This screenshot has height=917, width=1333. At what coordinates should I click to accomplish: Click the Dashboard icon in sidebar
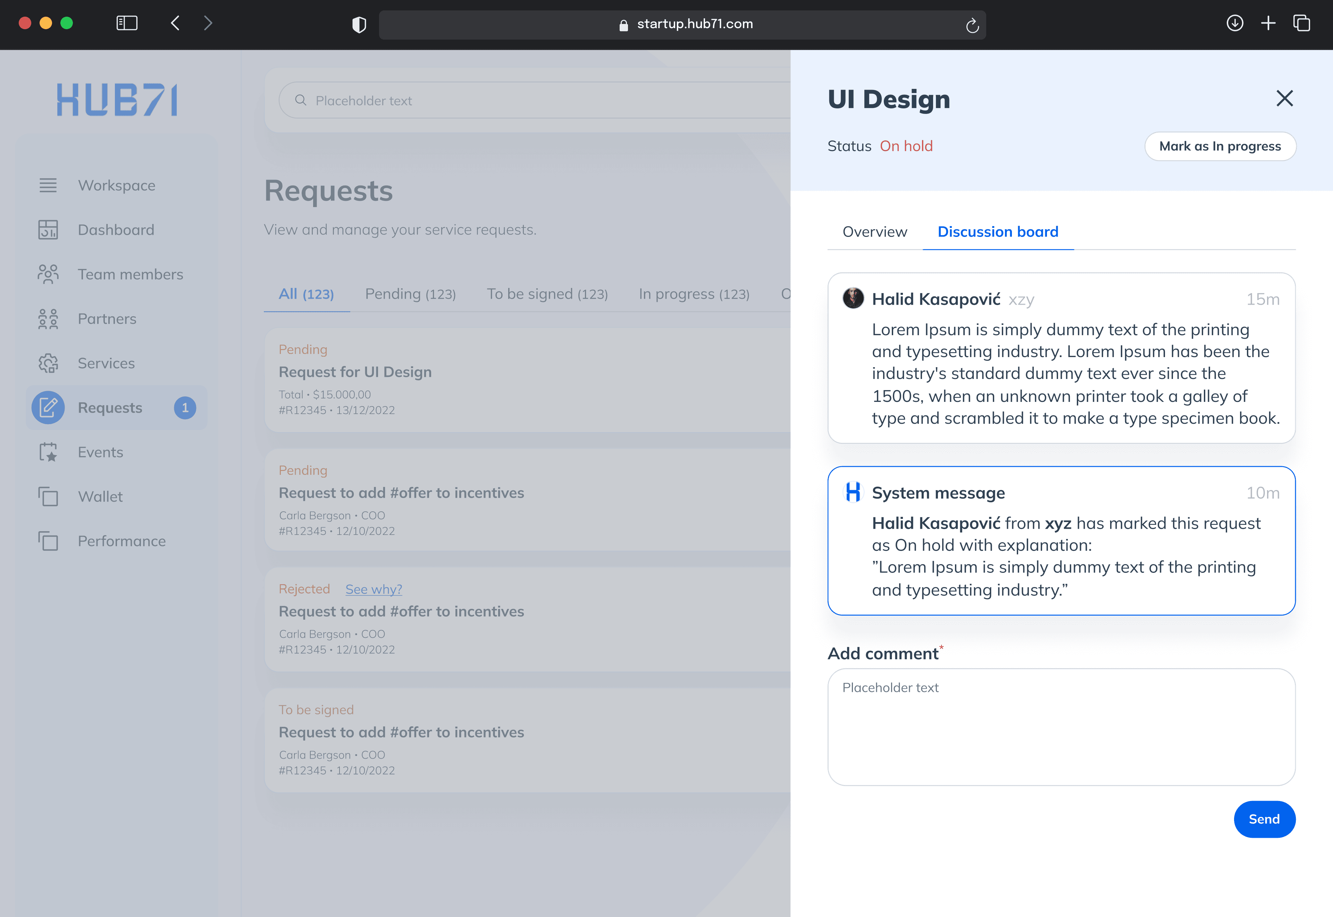point(48,230)
